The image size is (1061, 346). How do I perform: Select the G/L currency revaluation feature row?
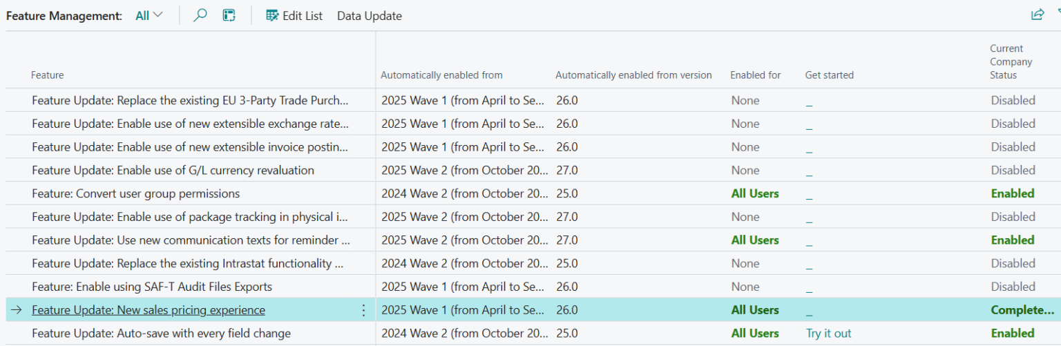coord(173,170)
